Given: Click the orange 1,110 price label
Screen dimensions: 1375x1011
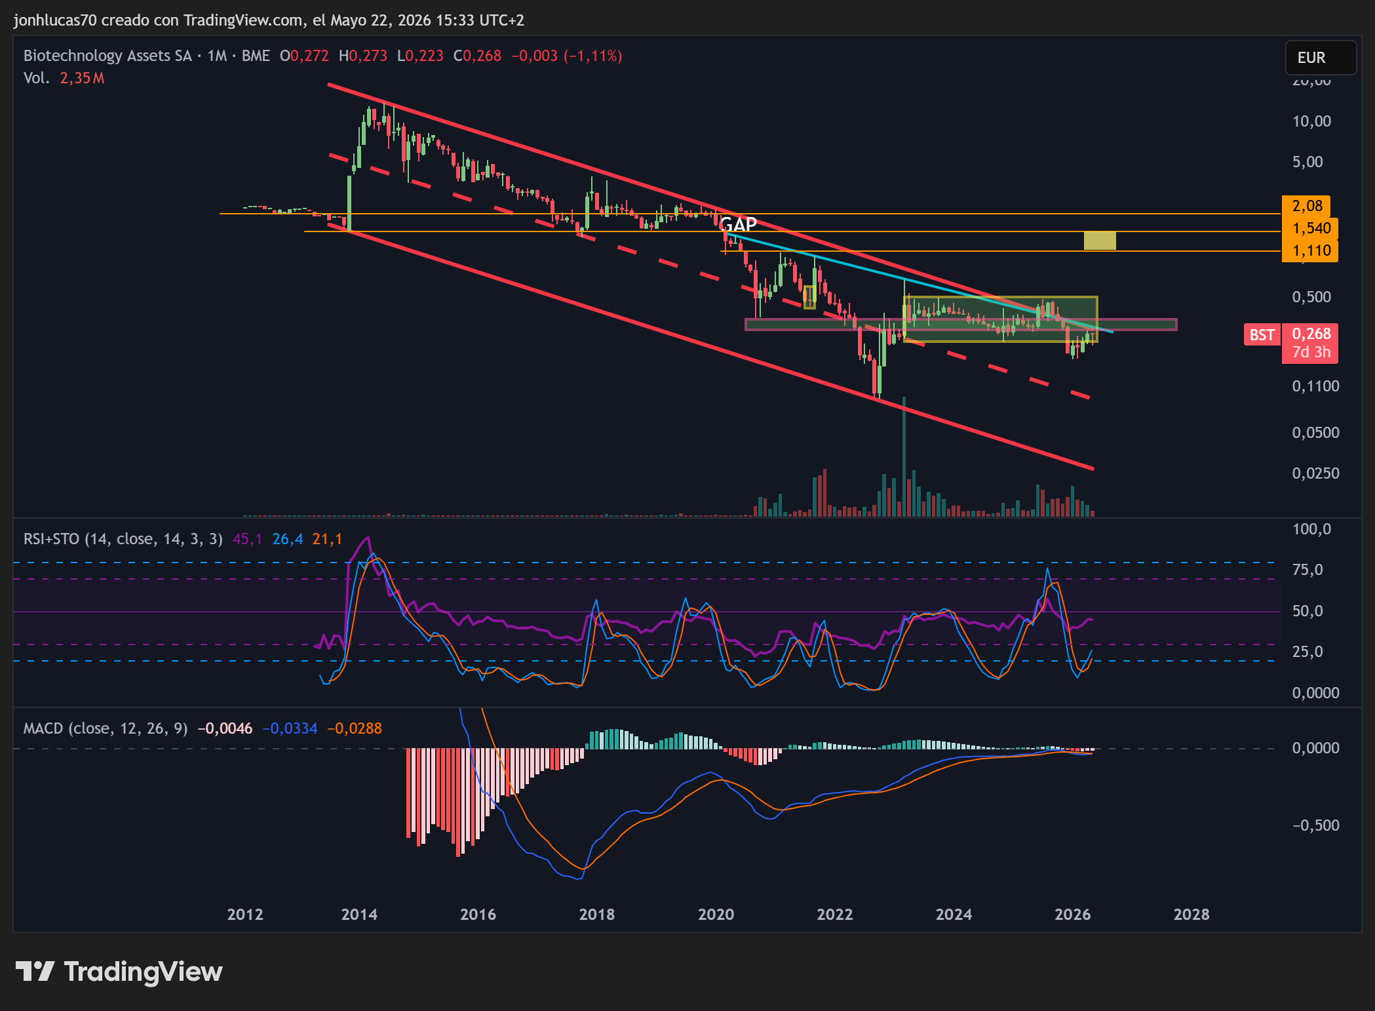Looking at the screenshot, I should [1310, 250].
